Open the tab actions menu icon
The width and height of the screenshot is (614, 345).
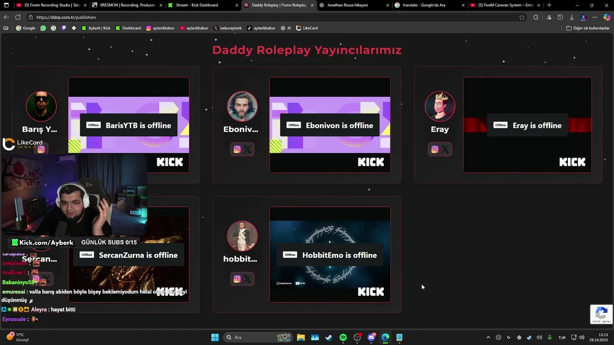(x=6, y=5)
